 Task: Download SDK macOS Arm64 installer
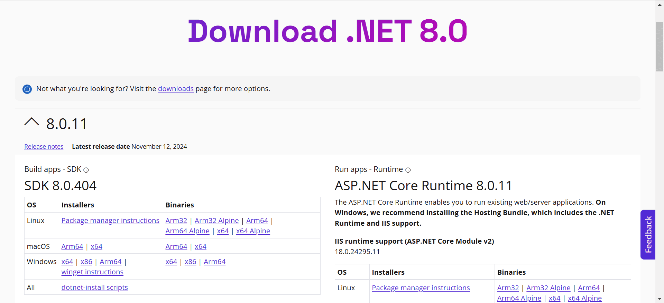pyautogui.click(x=72, y=246)
